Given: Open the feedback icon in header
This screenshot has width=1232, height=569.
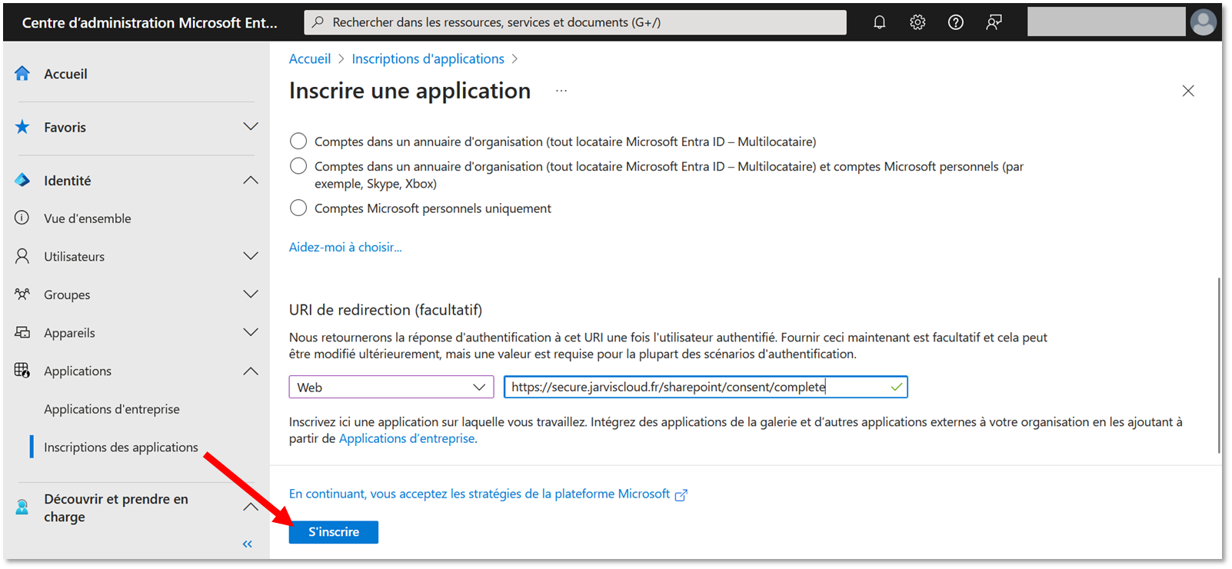Looking at the screenshot, I should point(994,22).
